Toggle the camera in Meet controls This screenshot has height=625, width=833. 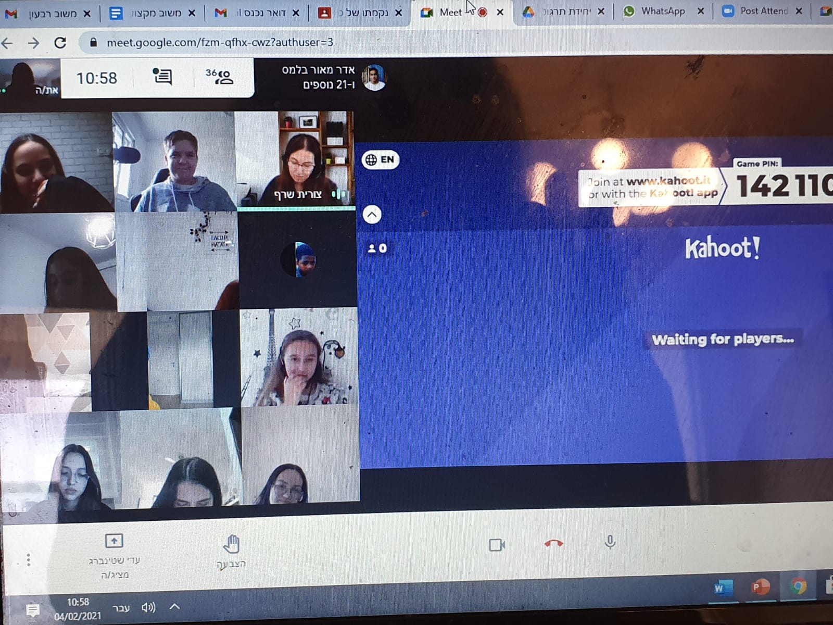click(x=497, y=545)
